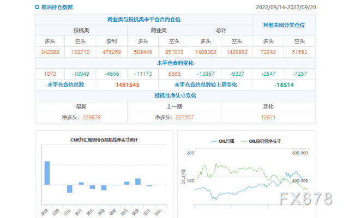
Task: Toggle the OIL行情 legend series
Action: coord(222,141)
